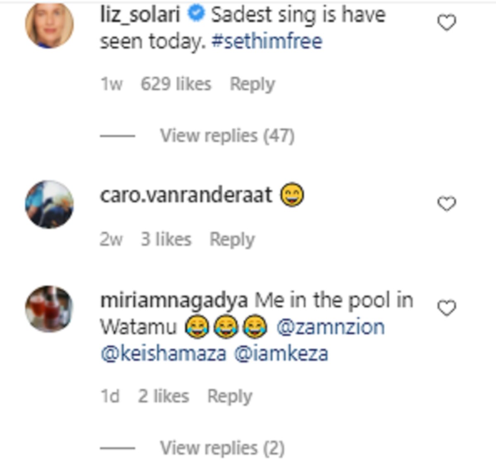
Task: Click the liz_solari username
Action: 140,15
